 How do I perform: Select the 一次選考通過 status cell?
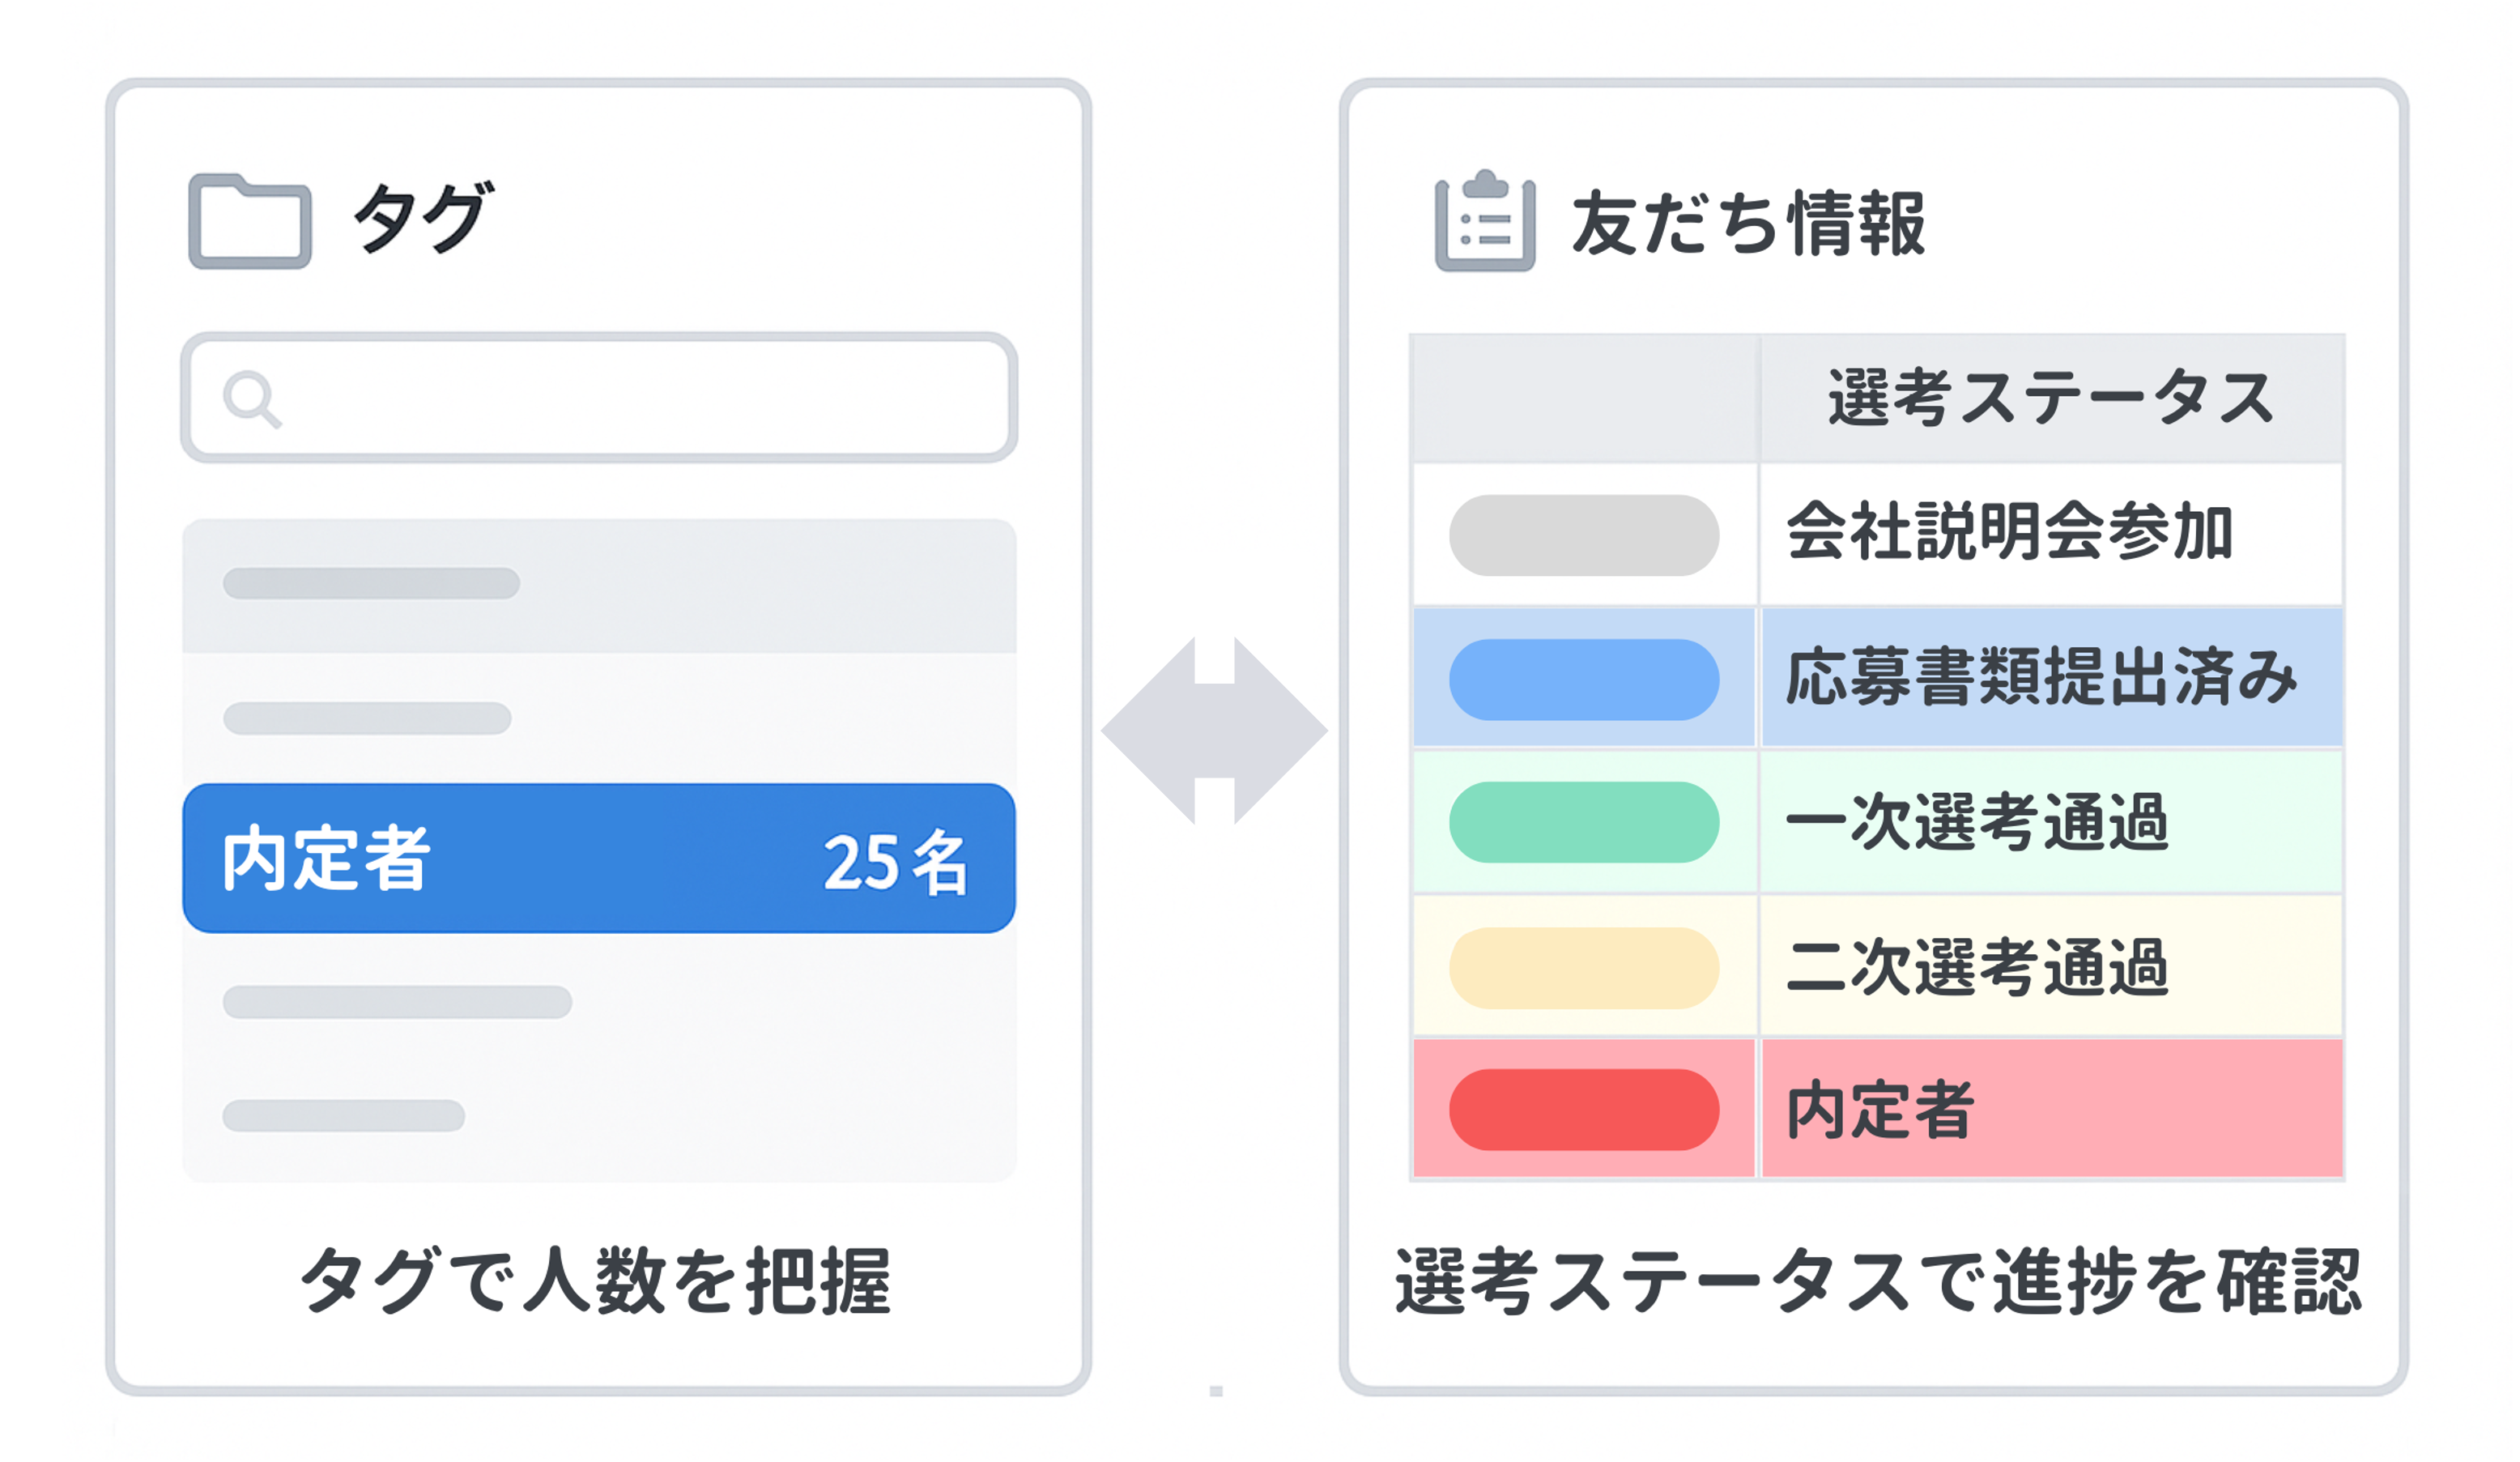[2051, 822]
